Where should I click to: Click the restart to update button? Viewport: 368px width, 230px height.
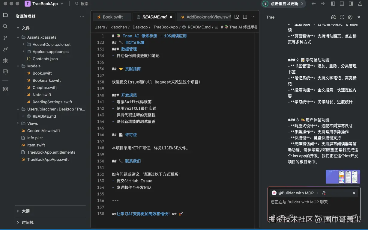click(x=284, y=4)
